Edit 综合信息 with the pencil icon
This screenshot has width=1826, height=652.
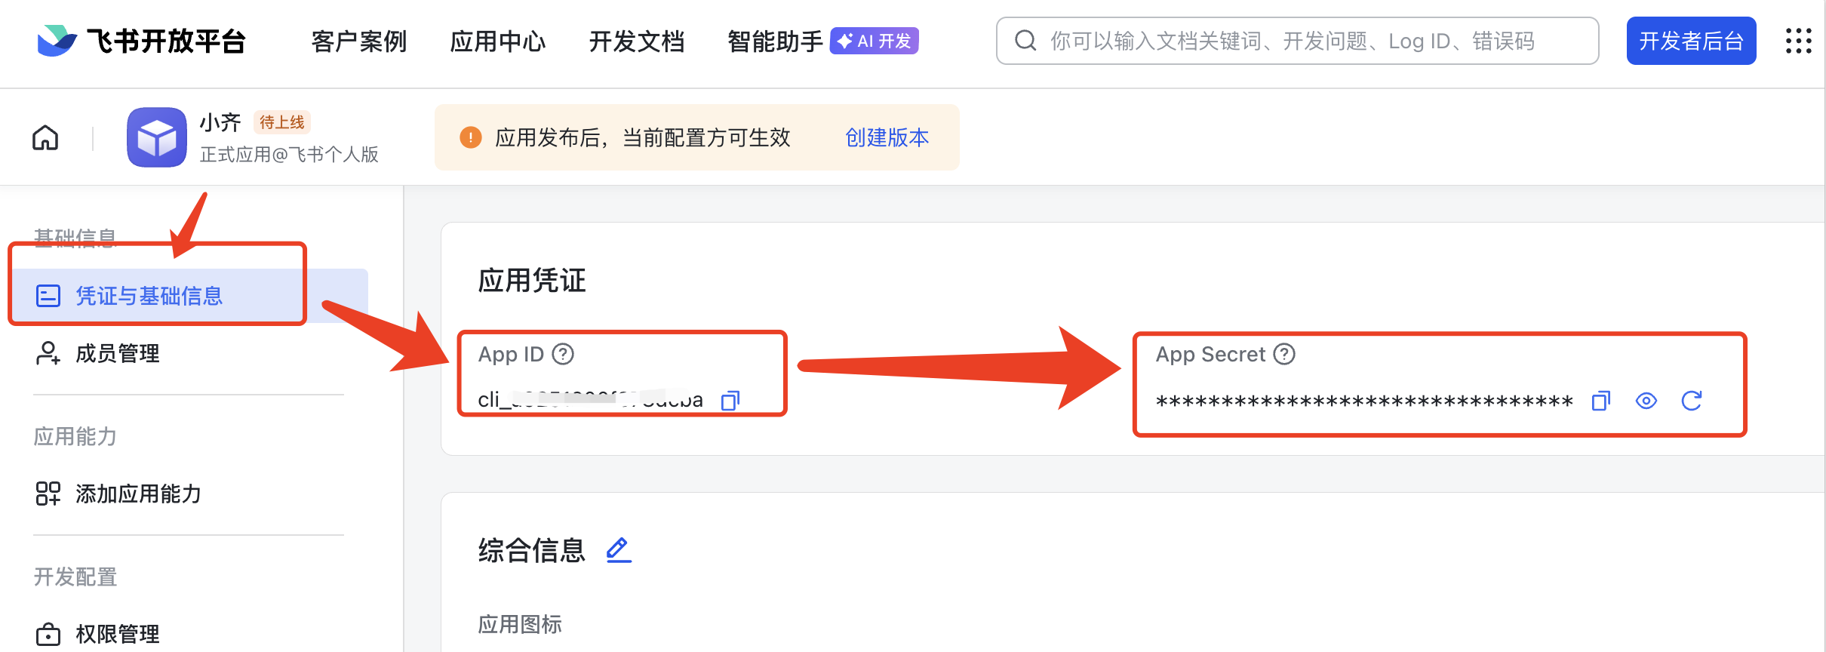(x=619, y=550)
